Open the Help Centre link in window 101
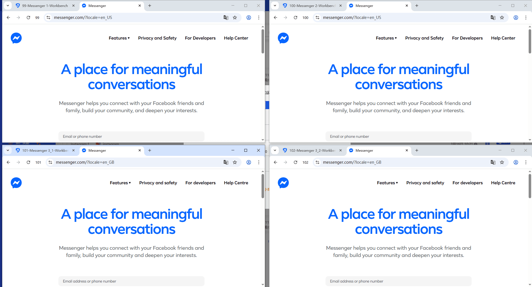Image resolution: width=532 pixels, height=287 pixels. pos(236,183)
